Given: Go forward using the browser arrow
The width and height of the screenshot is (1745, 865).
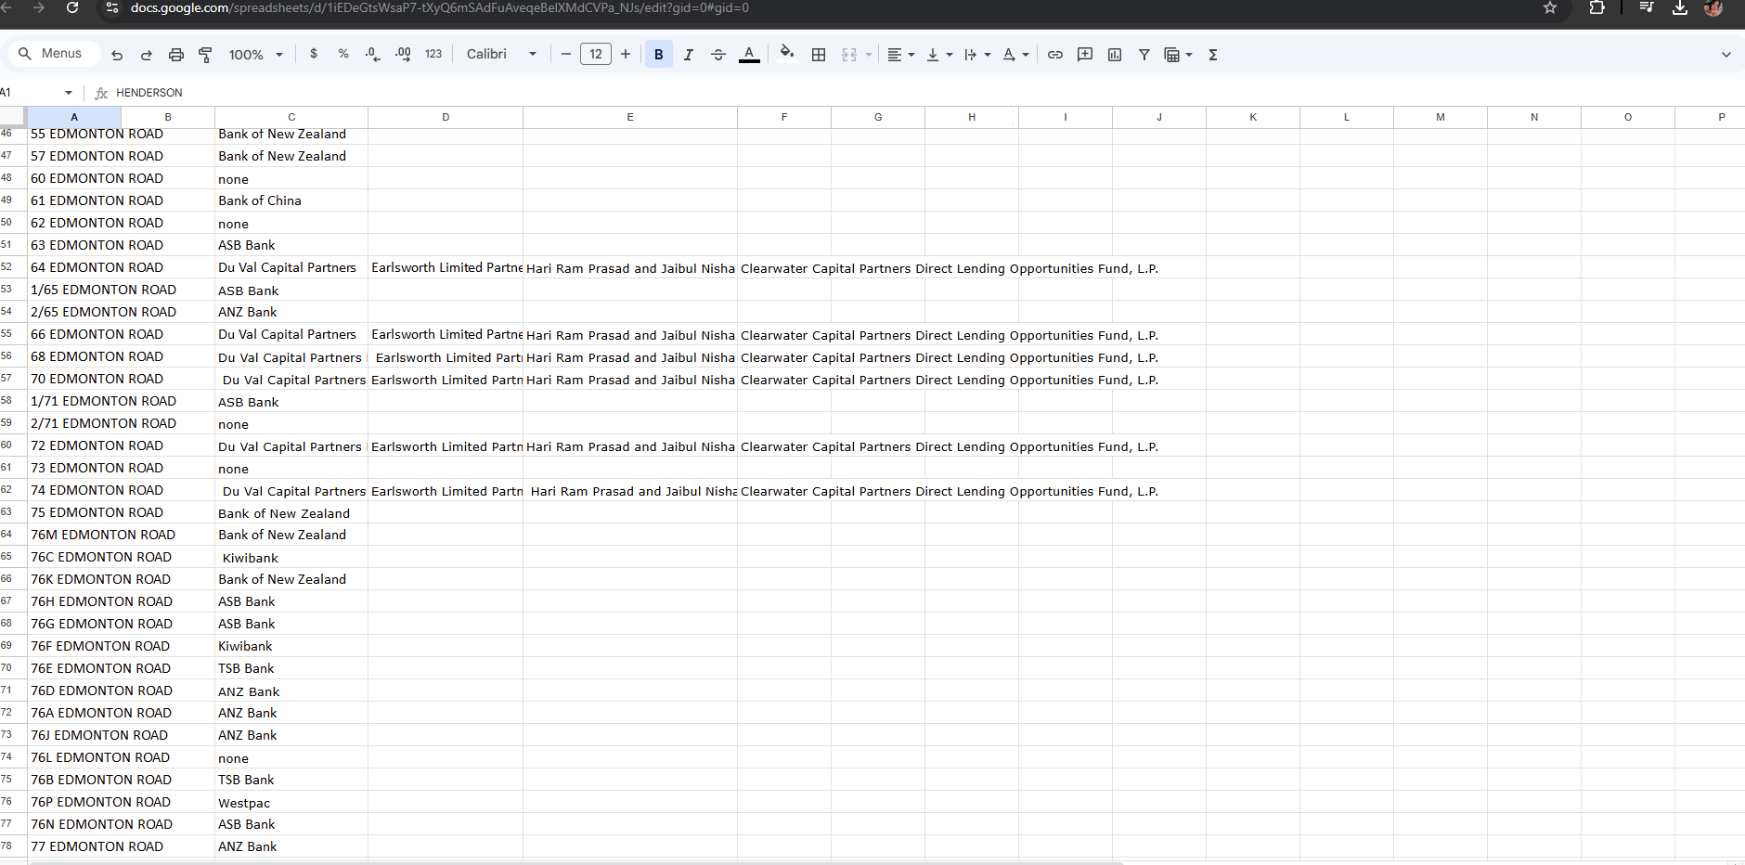Looking at the screenshot, I should point(38,7).
